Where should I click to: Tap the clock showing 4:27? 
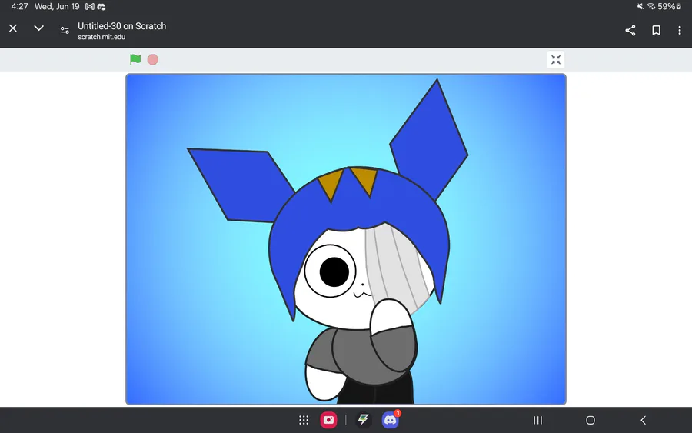click(19, 7)
